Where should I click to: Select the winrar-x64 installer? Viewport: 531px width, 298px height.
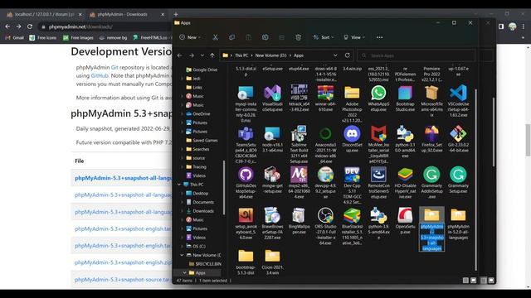(325, 98)
